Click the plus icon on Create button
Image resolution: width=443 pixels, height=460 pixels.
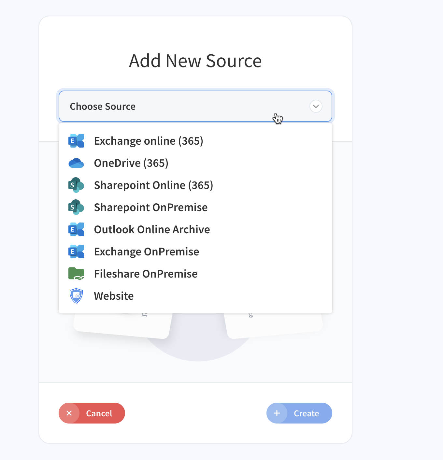[277, 413]
